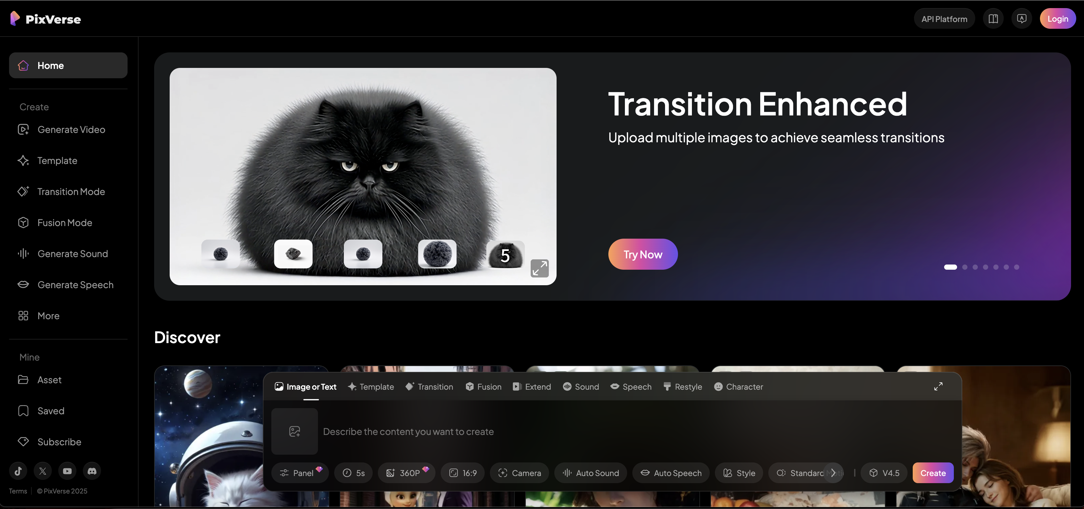Select the first banner thumbnail
The image size is (1084, 509).
click(220, 254)
